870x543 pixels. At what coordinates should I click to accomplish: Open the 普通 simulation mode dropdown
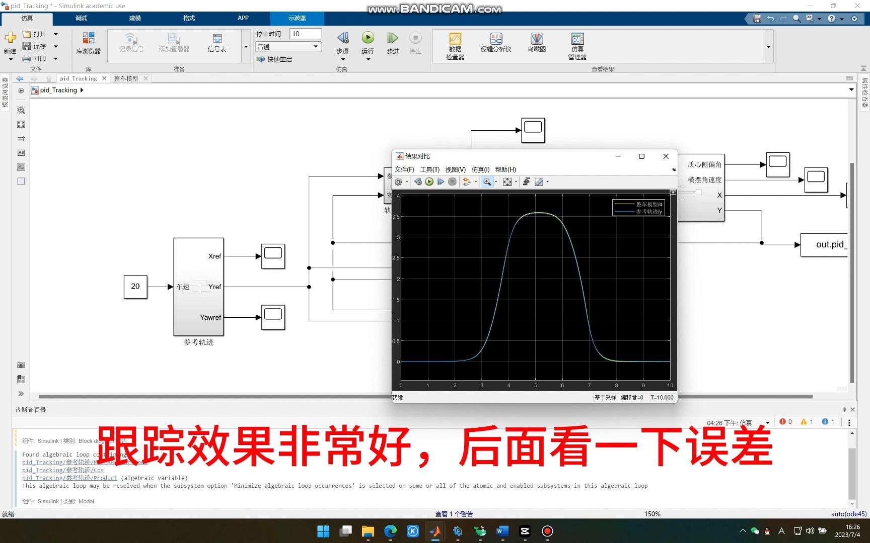288,46
